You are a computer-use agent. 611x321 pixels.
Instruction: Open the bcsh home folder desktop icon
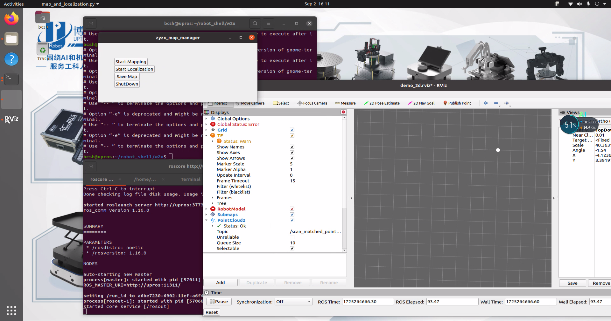(x=42, y=20)
